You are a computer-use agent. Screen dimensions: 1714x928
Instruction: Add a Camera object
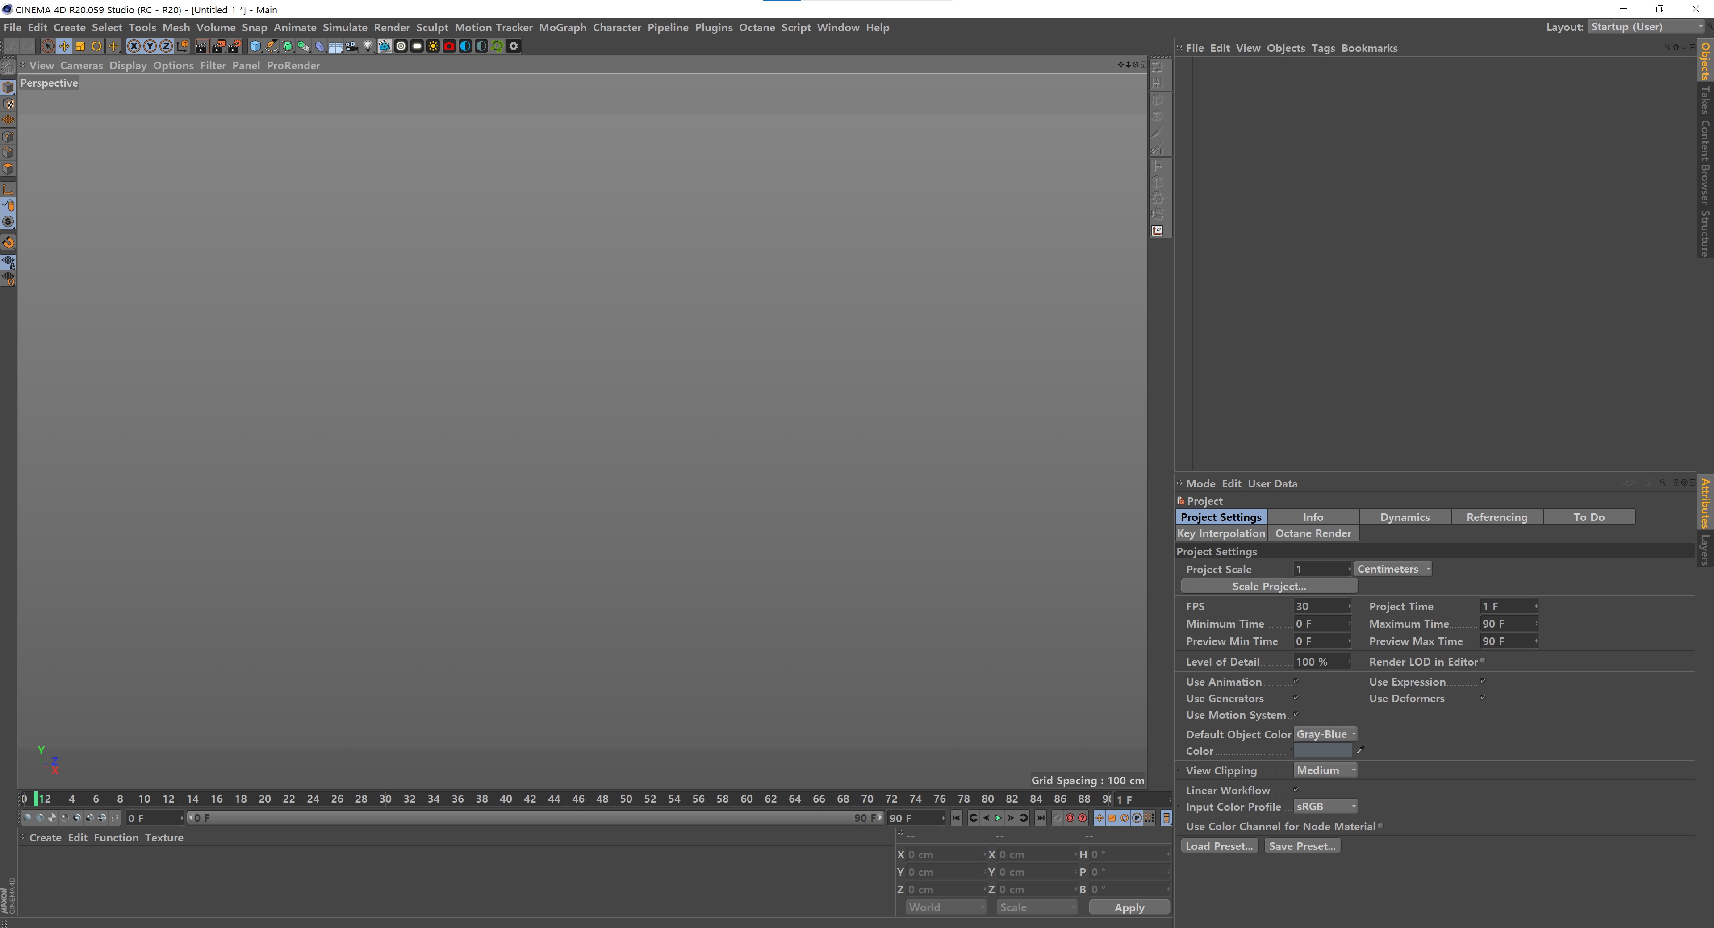(352, 46)
